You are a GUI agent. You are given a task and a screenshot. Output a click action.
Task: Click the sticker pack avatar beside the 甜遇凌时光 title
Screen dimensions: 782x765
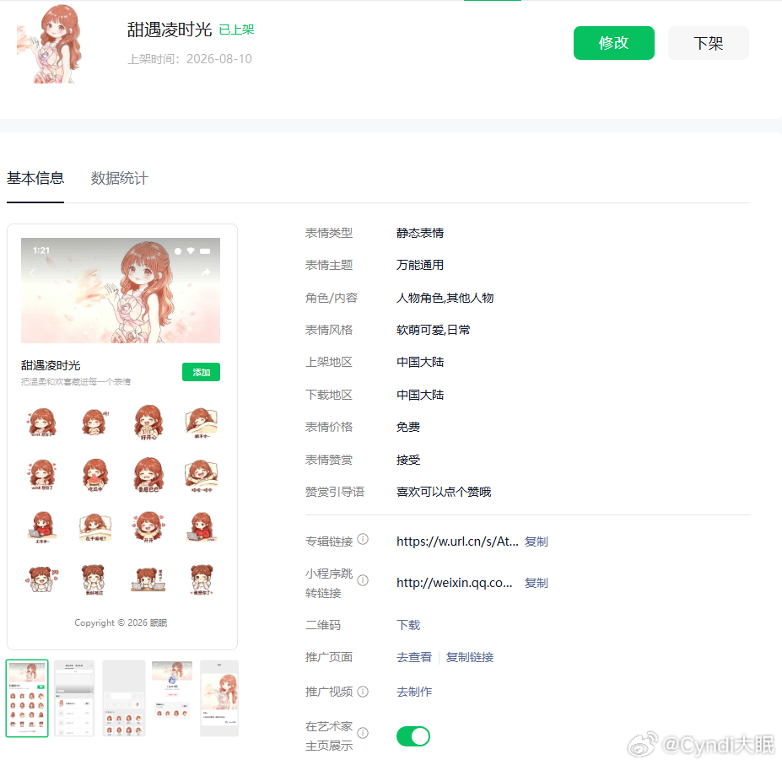click(50, 44)
